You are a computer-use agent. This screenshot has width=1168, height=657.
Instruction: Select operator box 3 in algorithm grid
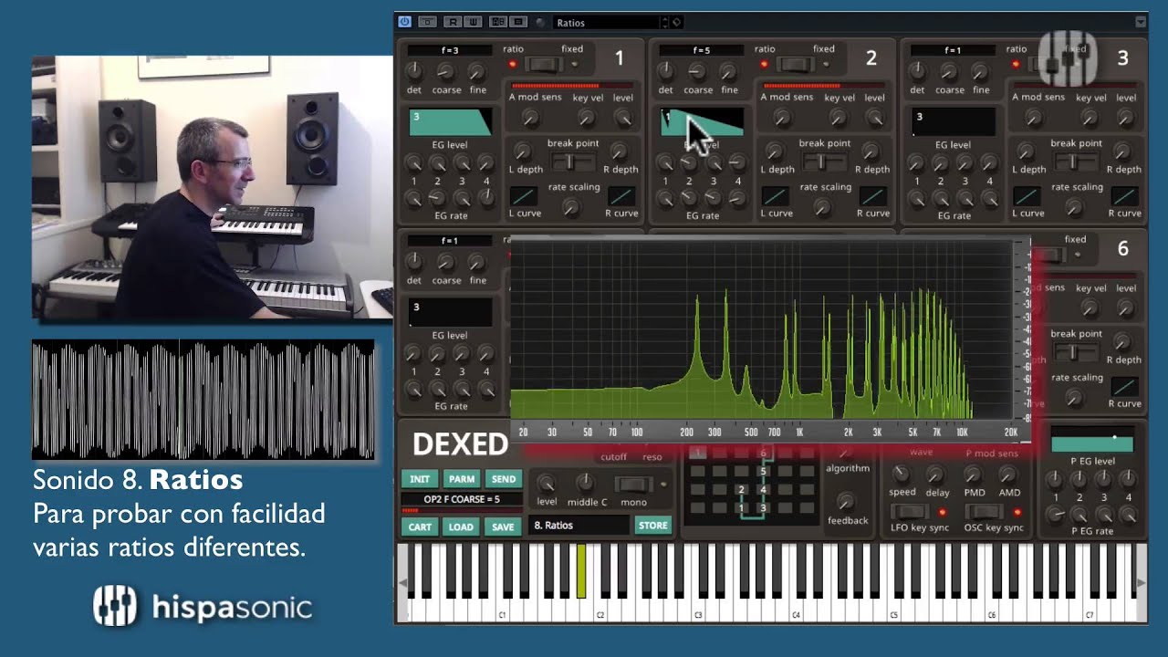click(x=764, y=508)
